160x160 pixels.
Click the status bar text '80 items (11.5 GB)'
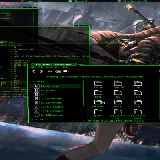point(101,121)
